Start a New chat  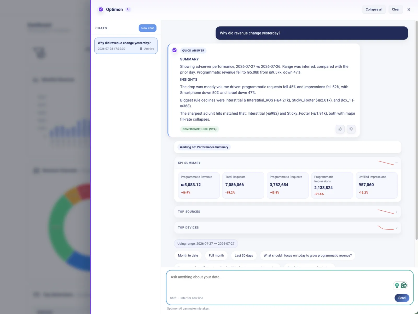pos(147,28)
